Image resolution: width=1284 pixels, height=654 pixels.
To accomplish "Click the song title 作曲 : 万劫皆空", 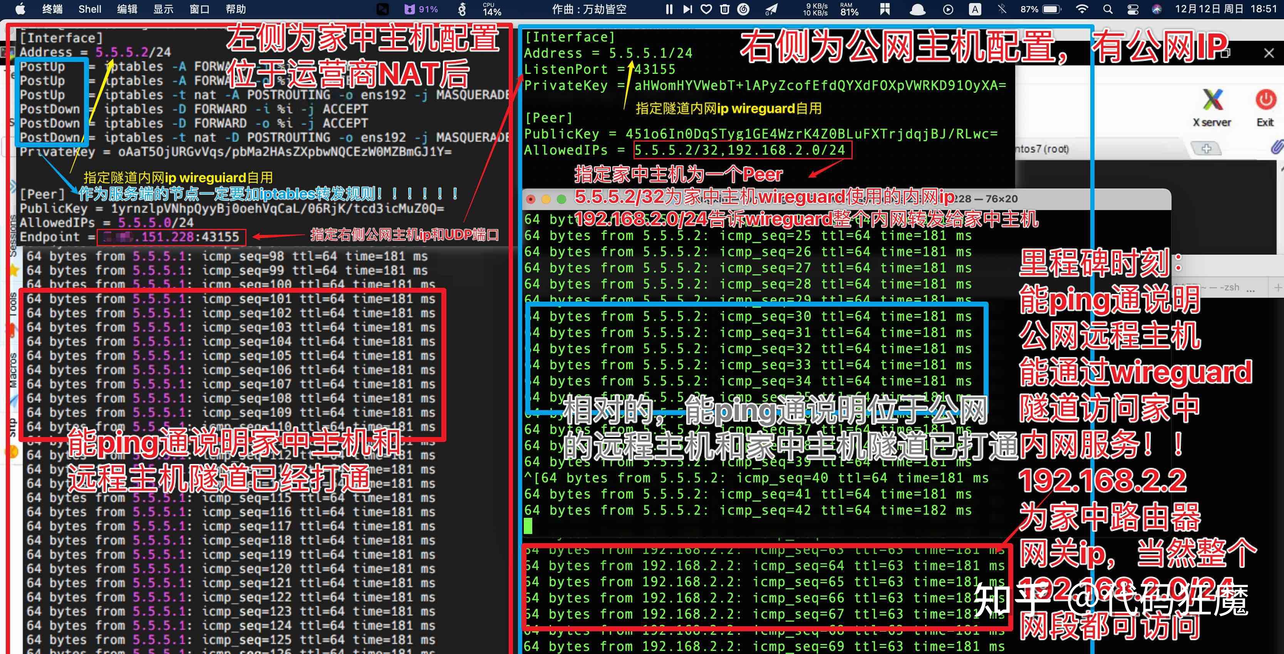I will pyautogui.click(x=589, y=9).
